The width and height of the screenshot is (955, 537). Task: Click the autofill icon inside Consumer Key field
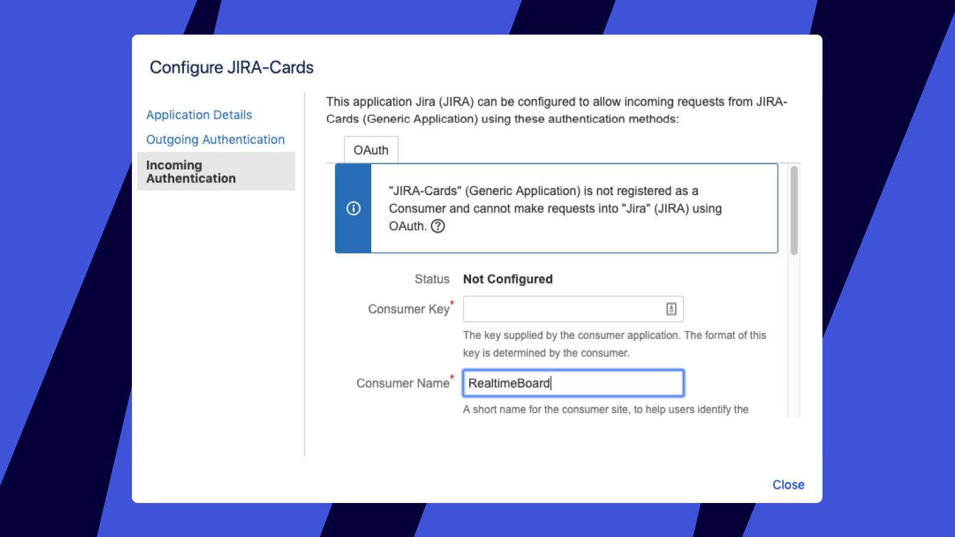[x=671, y=309]
